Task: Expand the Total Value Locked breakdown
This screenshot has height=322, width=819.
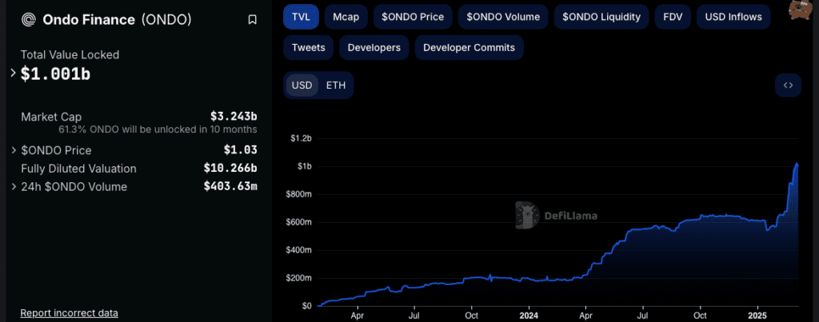Action: coord(14,74)
